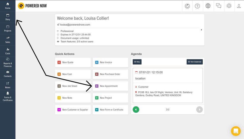Image resolution: width=244 pixels, height=139 pixels.
Task: Open the 07/01/21 appointment card
Action: point(167,85)
